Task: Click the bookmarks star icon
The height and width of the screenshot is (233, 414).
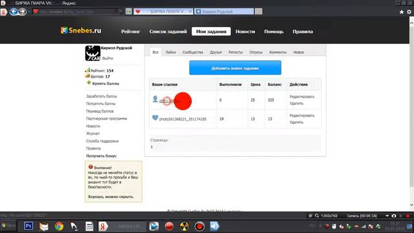Action: [x=401, y=12]
